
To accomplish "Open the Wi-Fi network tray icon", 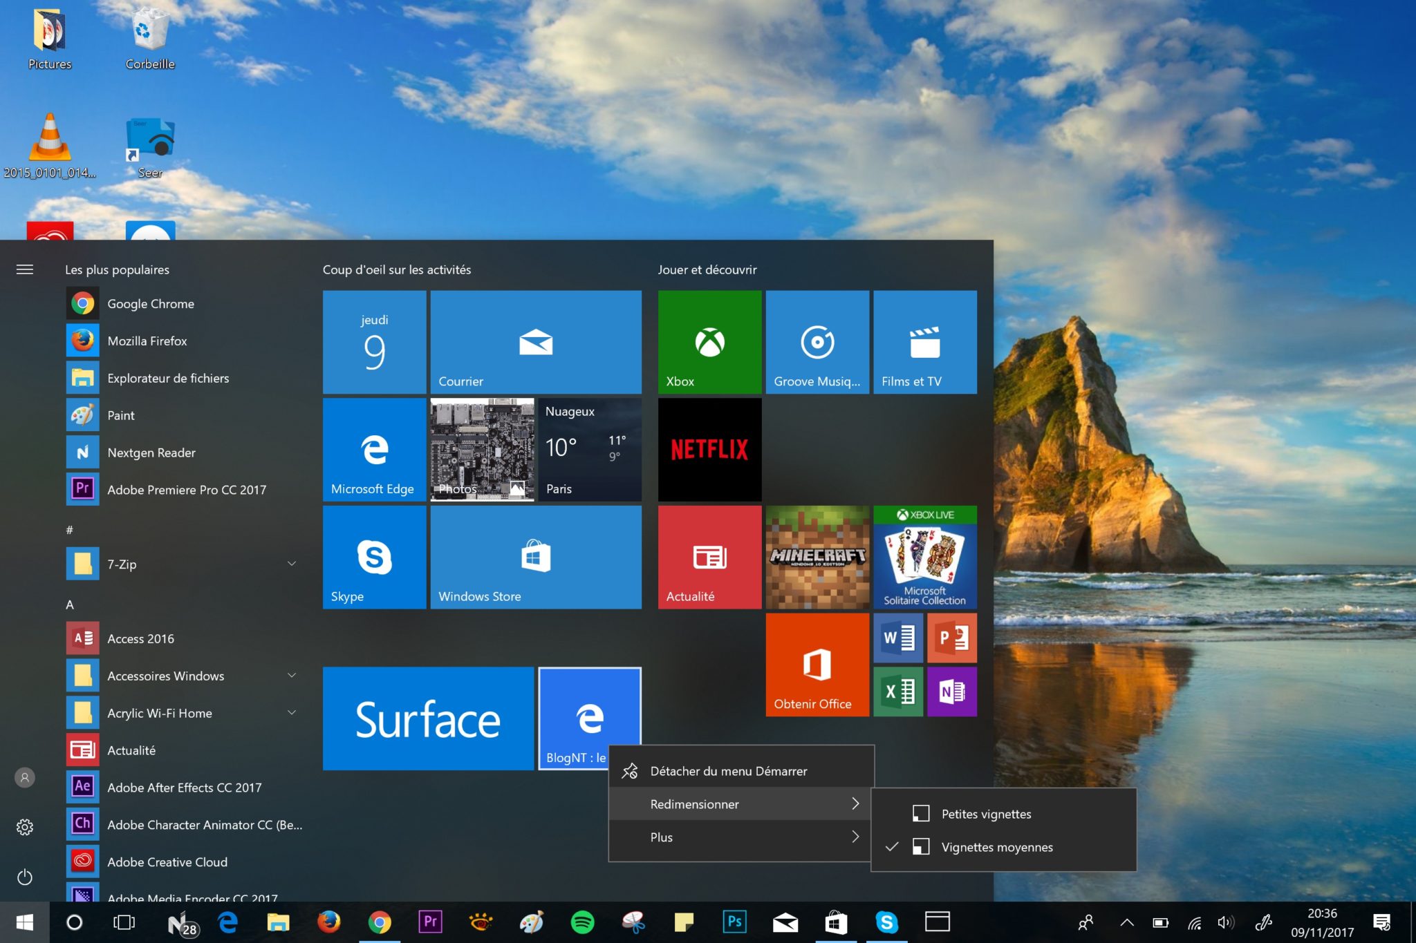I will coord(1194,922).
